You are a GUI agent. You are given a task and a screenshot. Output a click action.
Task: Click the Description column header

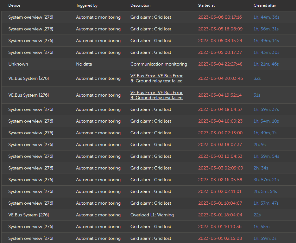[x=140, y=5]
